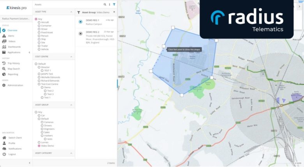Select the Trailer asset type
304x167 pixels.
[x=39, y=46]
